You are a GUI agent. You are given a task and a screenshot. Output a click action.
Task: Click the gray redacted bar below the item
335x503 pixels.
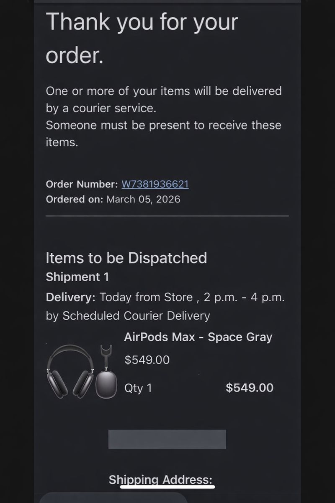coord(167,439)
